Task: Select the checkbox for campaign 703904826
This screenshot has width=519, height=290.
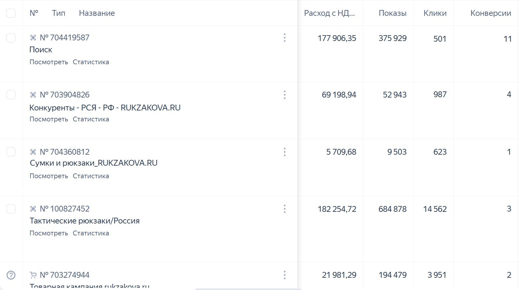Action: [11, 95]
